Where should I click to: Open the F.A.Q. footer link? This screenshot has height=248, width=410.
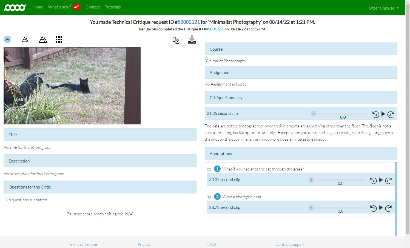[212, 244]
